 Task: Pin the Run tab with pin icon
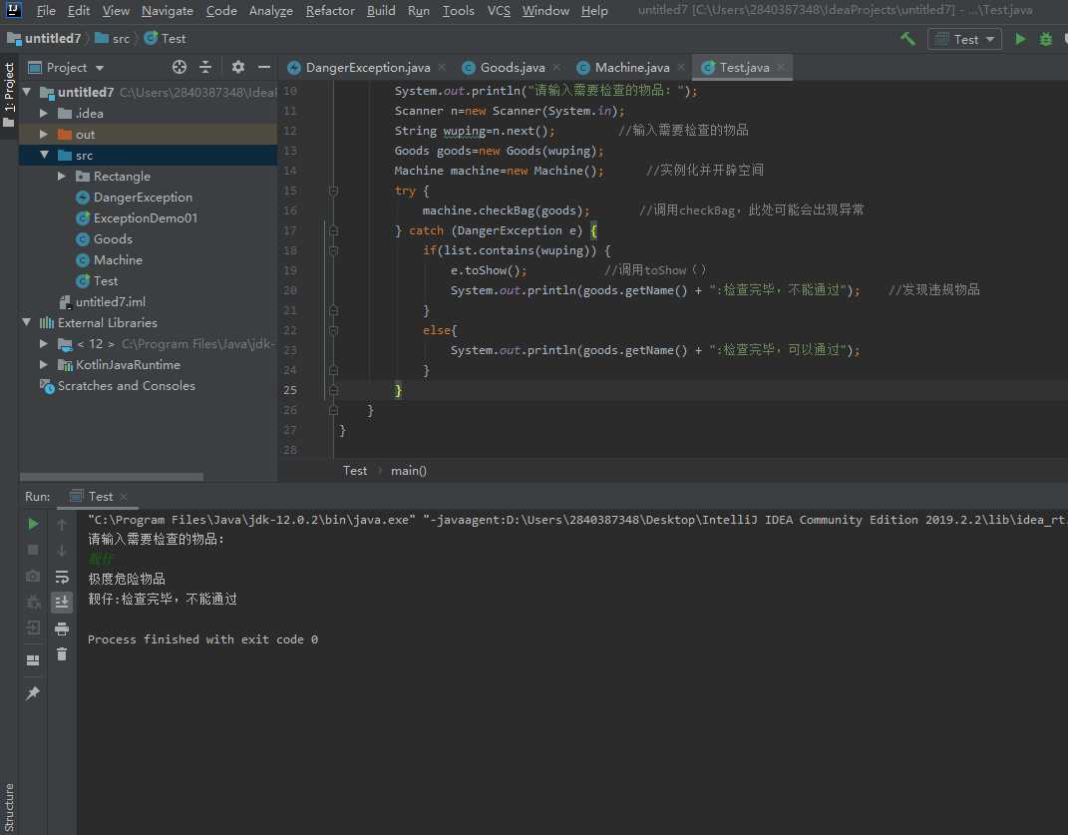(x=33, y=693)
